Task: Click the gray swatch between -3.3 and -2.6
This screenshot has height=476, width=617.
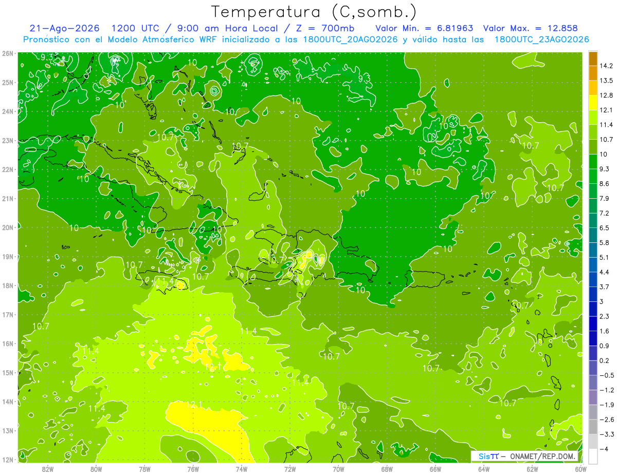Action: point(593,427)
